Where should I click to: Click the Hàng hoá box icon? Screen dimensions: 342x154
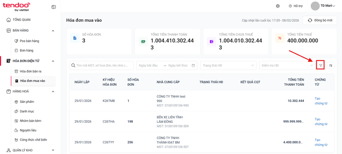8,92
